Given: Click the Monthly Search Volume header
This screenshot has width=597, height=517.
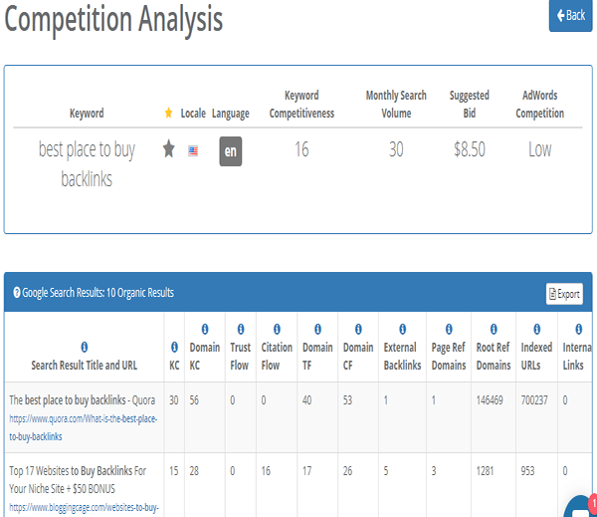Looking at the screenshot, I should pos(396,104).
